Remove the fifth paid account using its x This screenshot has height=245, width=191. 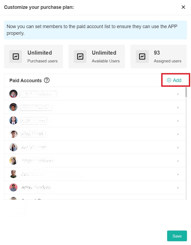pyautogui.click(x=178, y=148)
